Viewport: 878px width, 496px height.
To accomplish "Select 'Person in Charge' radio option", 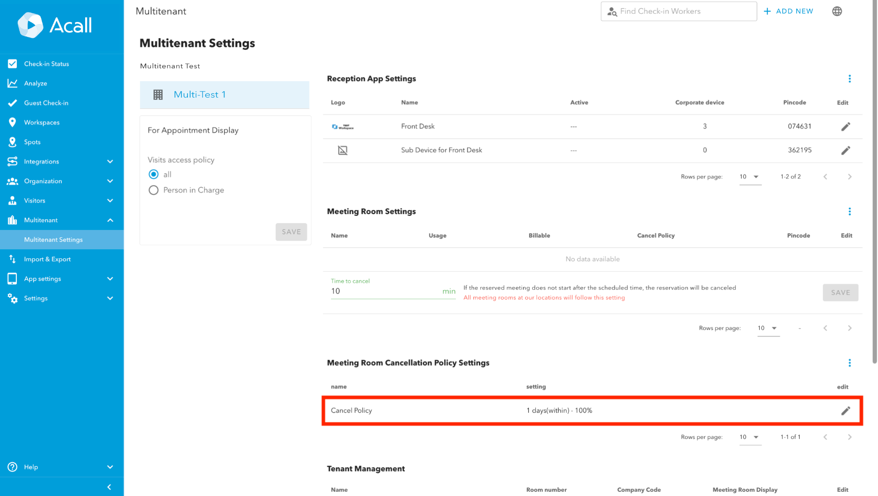I will 153,190.
